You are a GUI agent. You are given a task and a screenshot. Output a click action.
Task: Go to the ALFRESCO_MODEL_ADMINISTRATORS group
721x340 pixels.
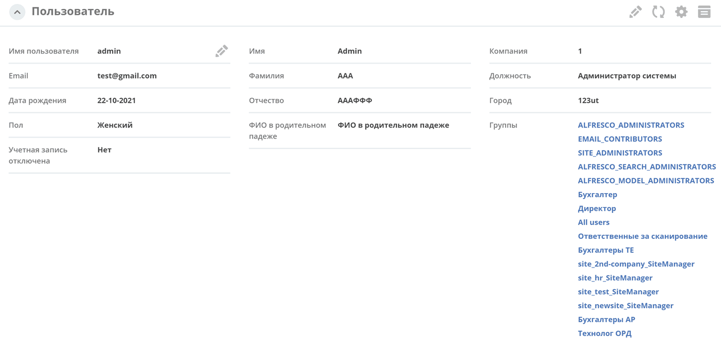pyautogui.click(x=646, y=181)
